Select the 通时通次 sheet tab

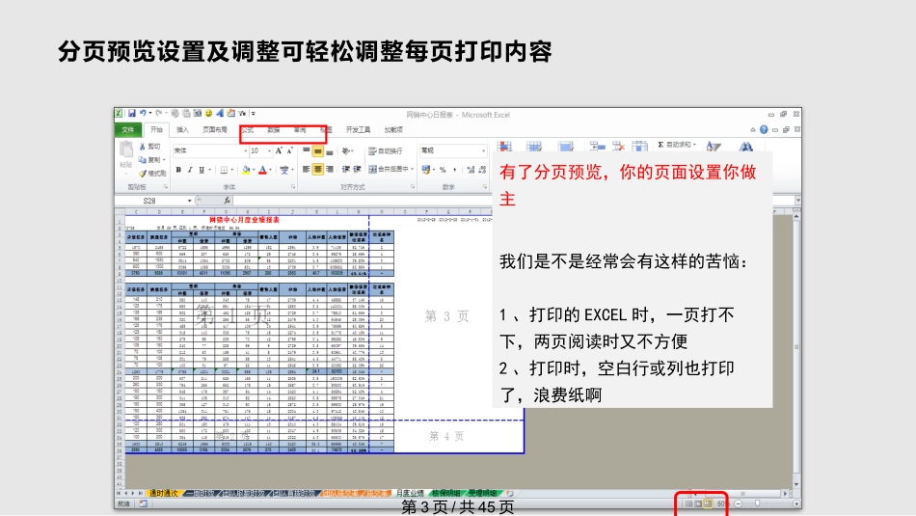pyautogui.click(x=163, y=494)
